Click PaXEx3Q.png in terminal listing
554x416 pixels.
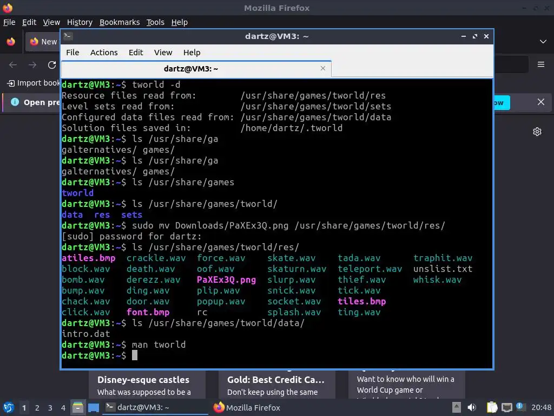pos(226,280)
